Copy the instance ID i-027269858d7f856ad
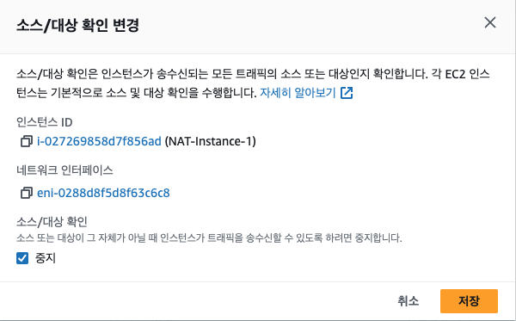The height and width of the screenshot is (321, 516). (x=27, y=141)
